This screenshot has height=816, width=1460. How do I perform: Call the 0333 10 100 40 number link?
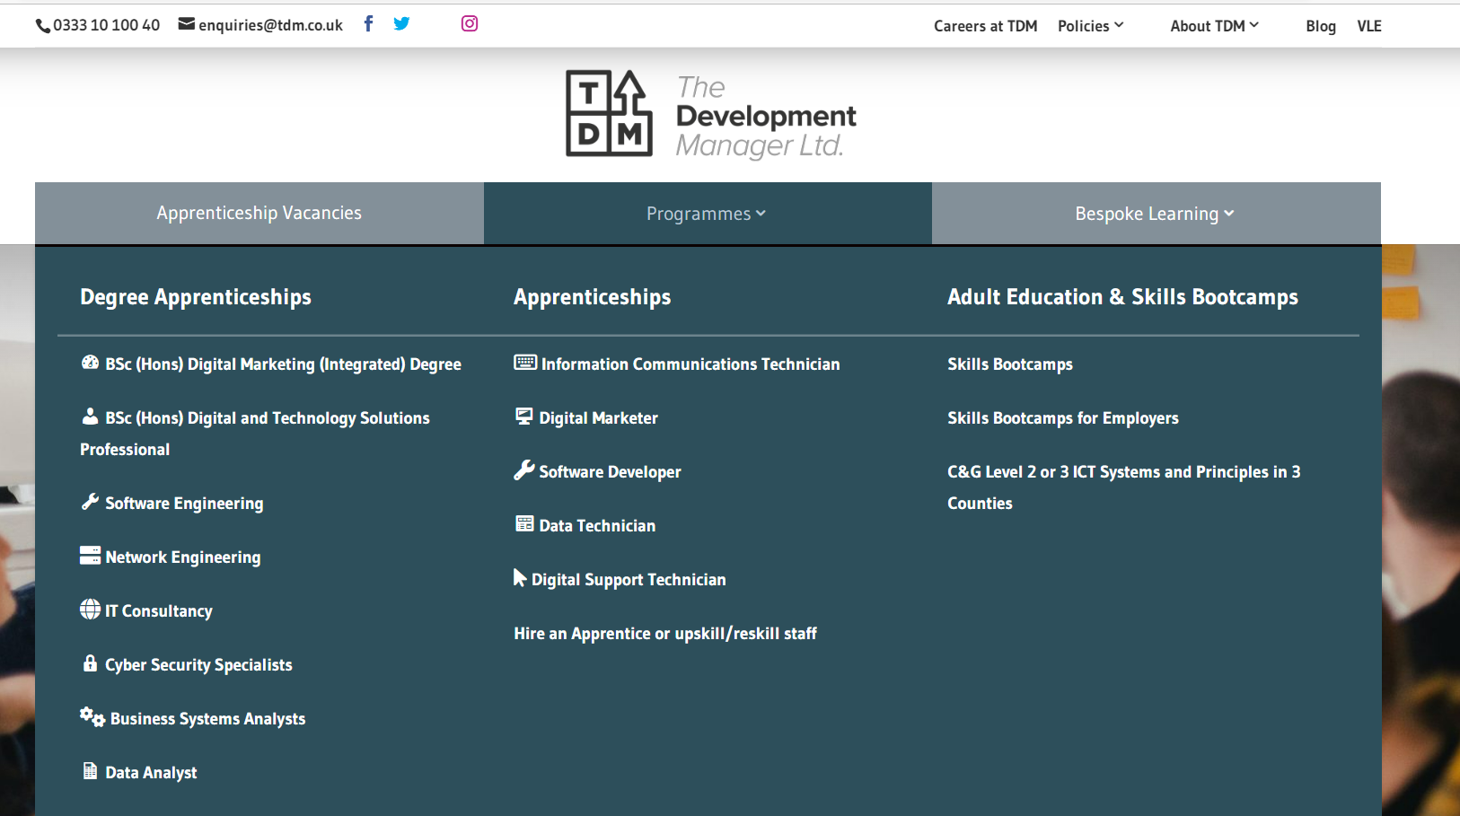coord(106,25)
